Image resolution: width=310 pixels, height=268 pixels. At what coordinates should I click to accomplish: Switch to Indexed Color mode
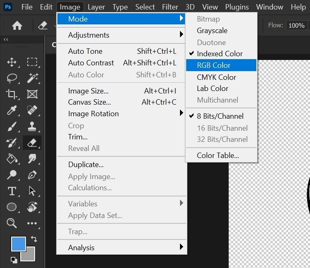tap(220, 54)
